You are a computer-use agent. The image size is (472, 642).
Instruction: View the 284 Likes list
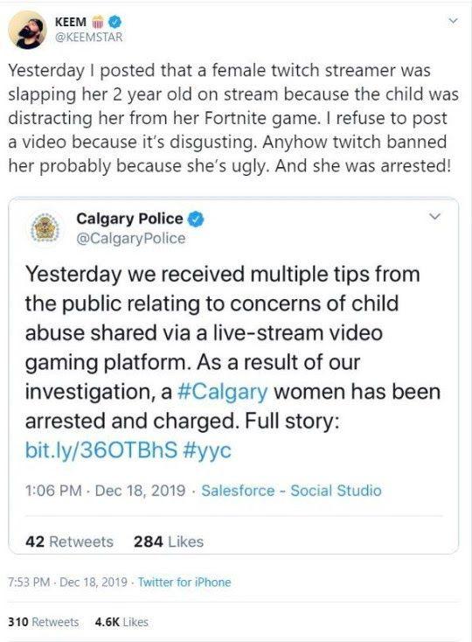coord(169,541)
